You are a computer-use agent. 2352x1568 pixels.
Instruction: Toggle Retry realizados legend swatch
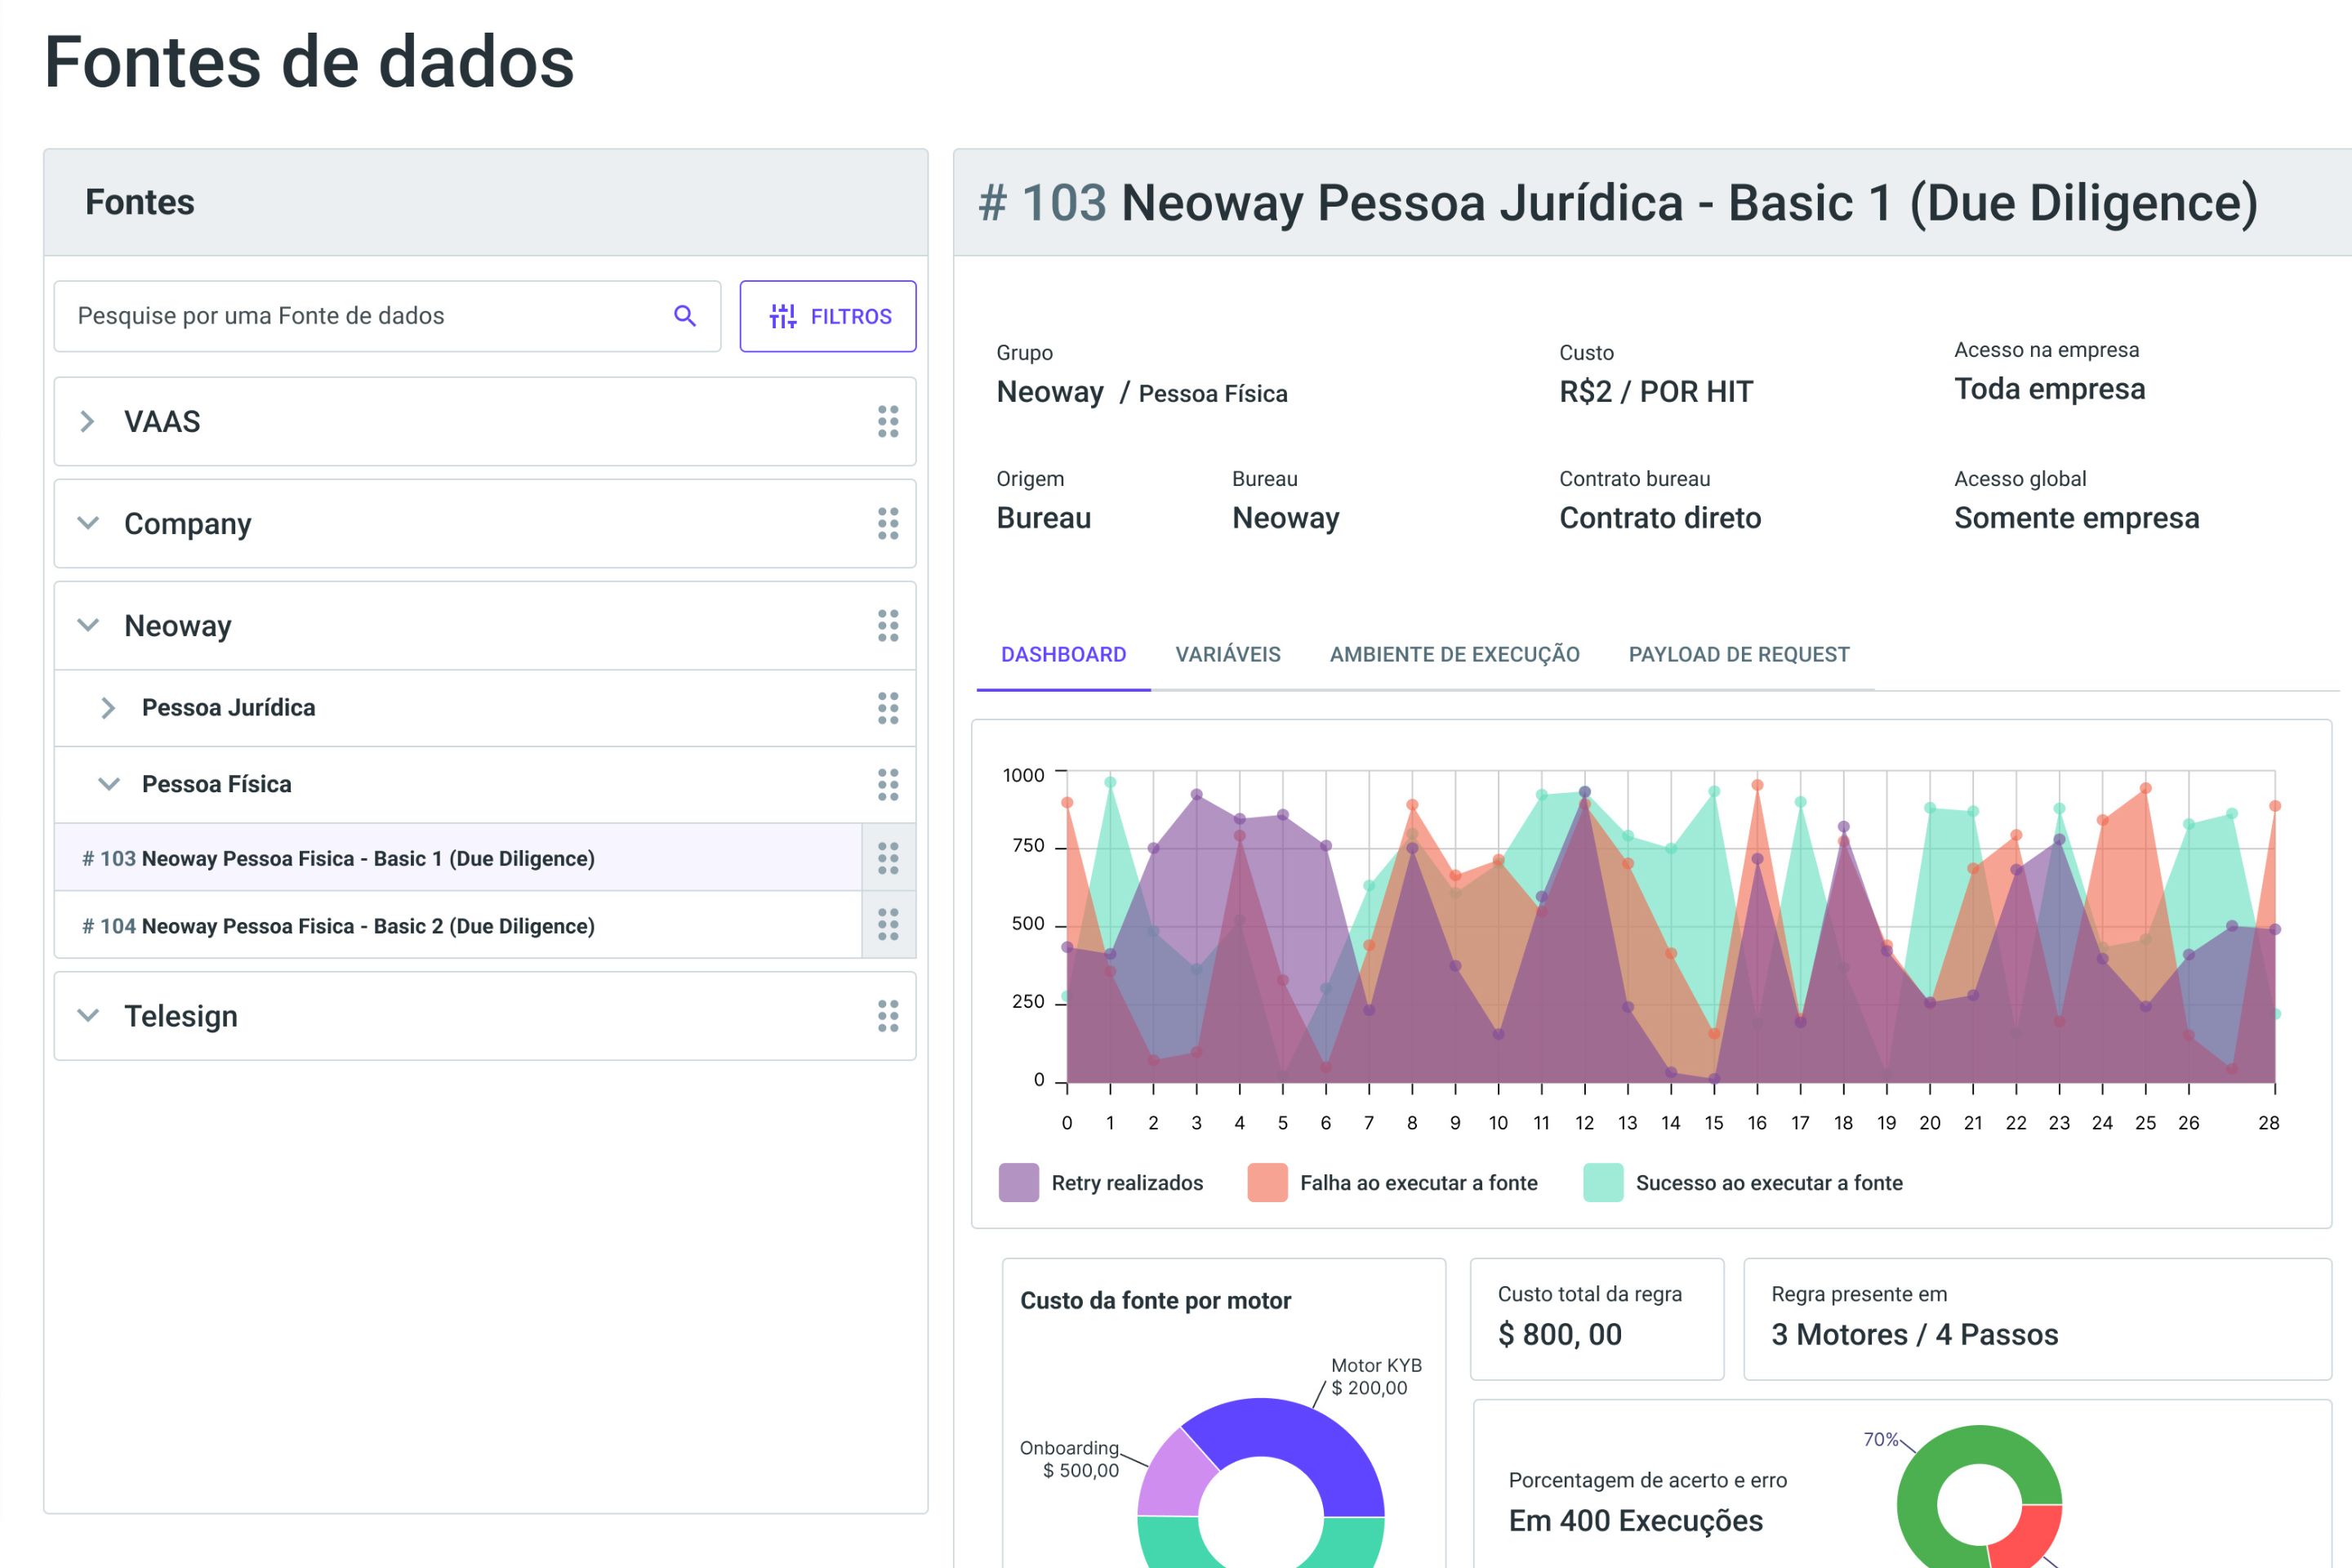tap(1019, 1183)
